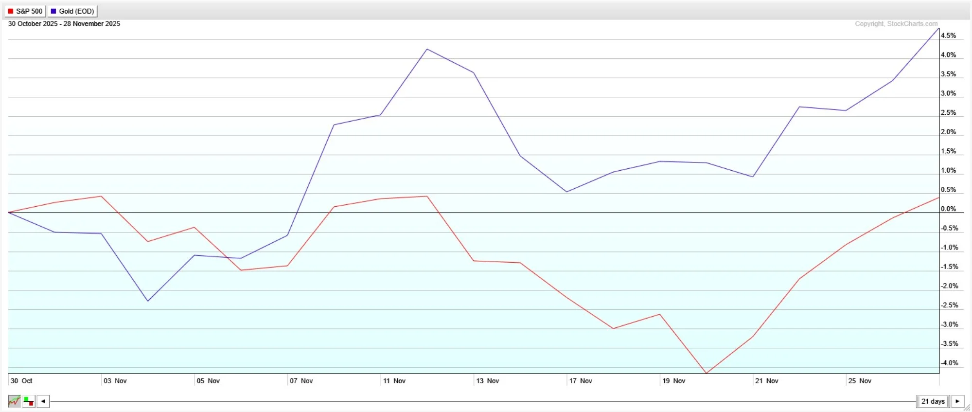Screen dimensions: 972x412
Task: Click the -0.5% y-axis label
Action: click(949, 228)
